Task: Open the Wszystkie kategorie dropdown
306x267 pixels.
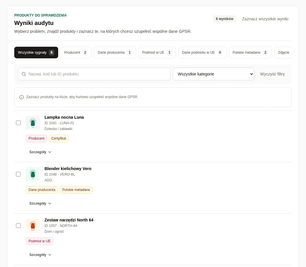Action: pyautogui.click(x=213, y=74)
